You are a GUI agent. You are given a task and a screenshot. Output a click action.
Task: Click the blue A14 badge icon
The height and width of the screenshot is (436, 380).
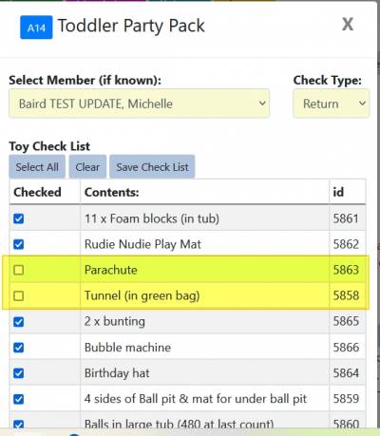pyautogui.click(x=36, y=28)
